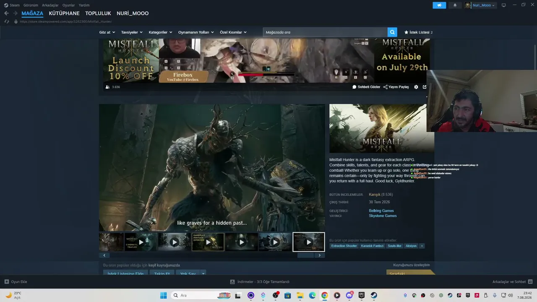The height and width of the screenshot is (302, 537).
Task: Expand the Kategoriler dropdown
Action: [x=161, y=32]
